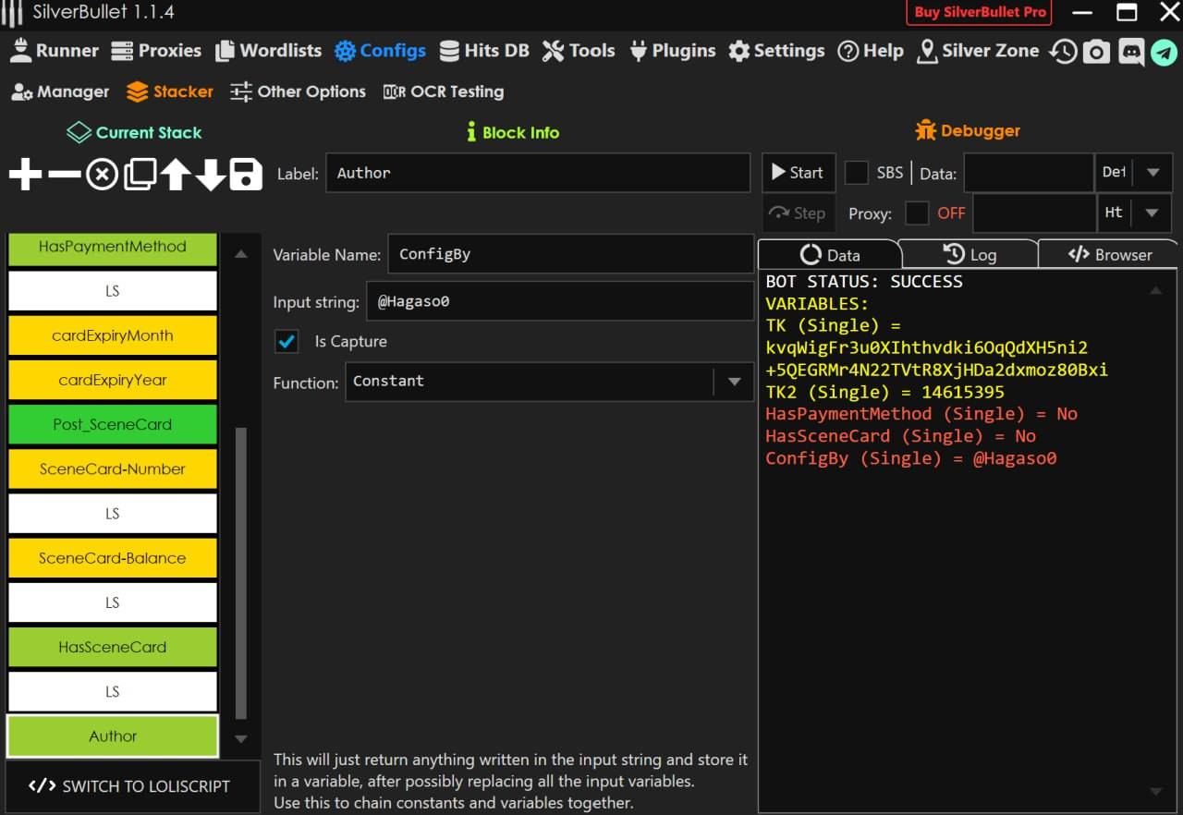Enable the SBS checkbox
The width and height of the screenshot is (1183, 815).
pyautogui.click(x=857, y=173)
